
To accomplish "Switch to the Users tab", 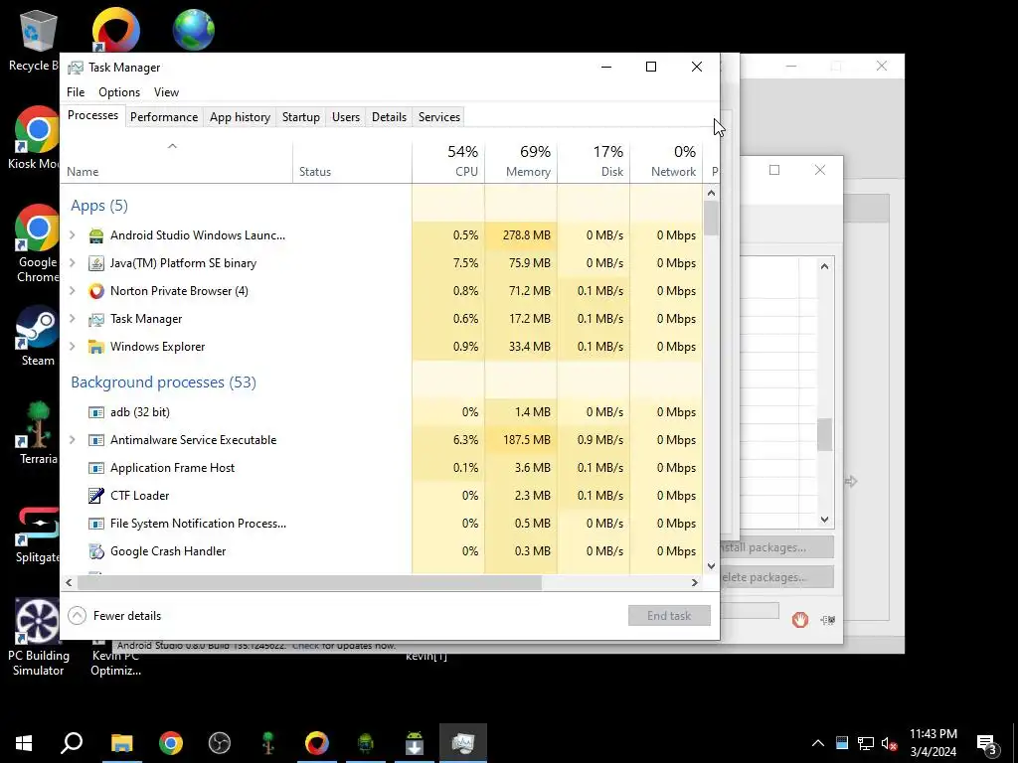I will click(x=345, y=117).
